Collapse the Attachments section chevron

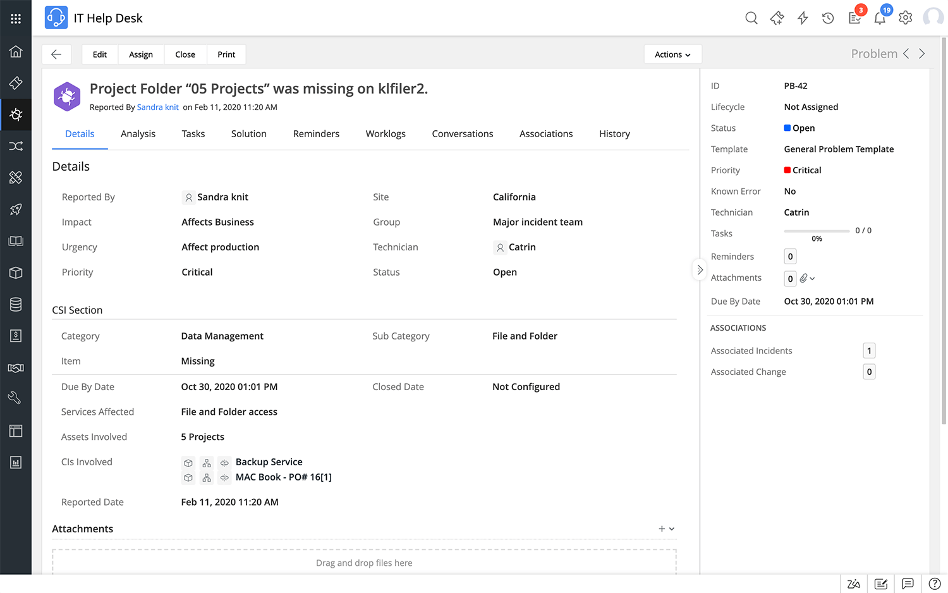[x=671, y=529]
